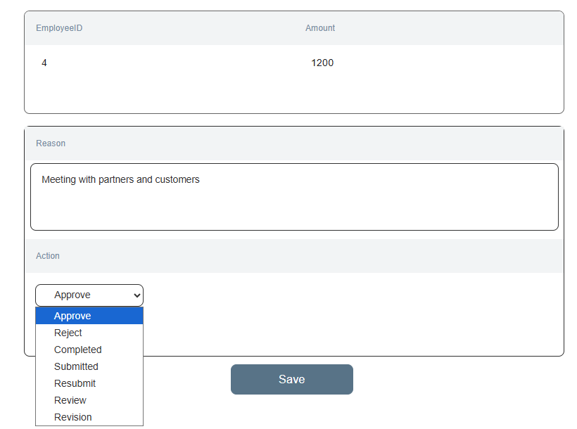
Task: Click the Action section label
Action: [x=48, y=256]
